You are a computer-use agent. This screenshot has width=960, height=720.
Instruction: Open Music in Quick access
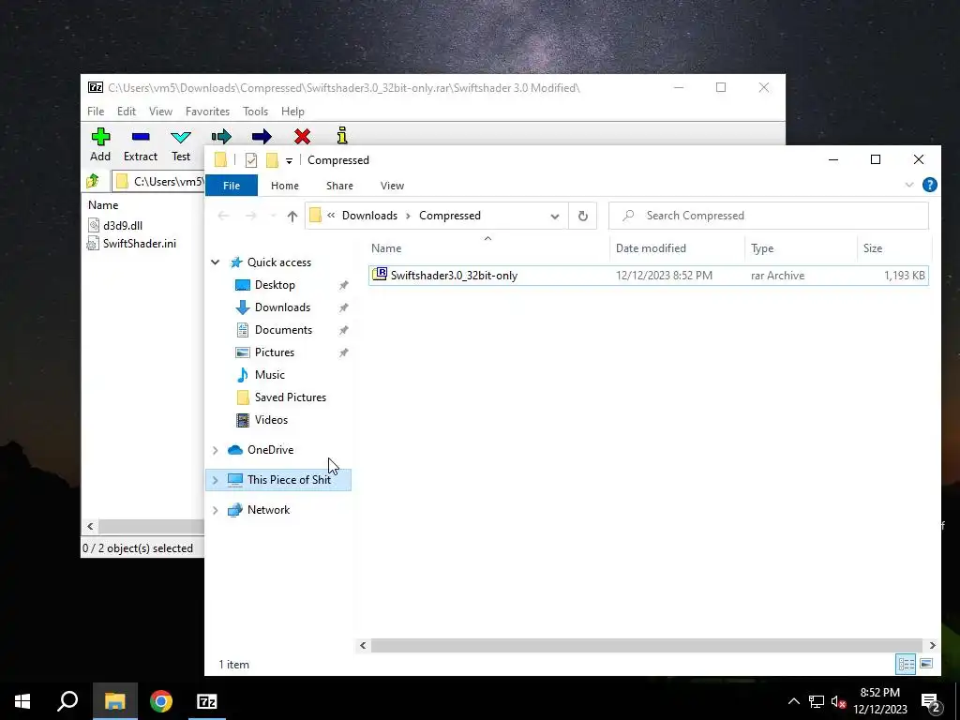coord(269,375)
